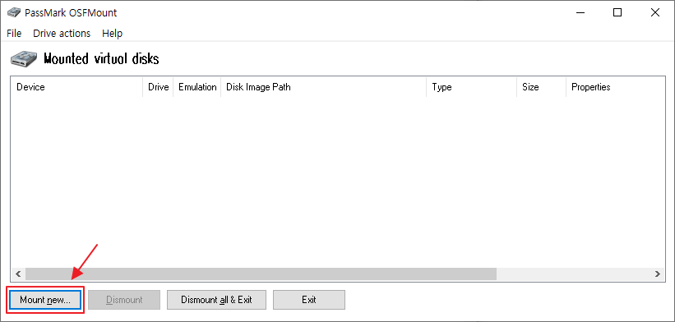Click the grayed-out Dismount button

click(124, 300)
